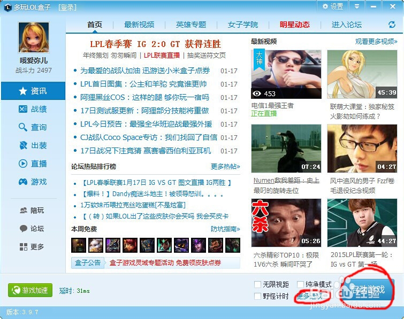Play 风中追风的男子 04:27 video thumbnail
The image size is (404, 319).
(x=362, y=149)
